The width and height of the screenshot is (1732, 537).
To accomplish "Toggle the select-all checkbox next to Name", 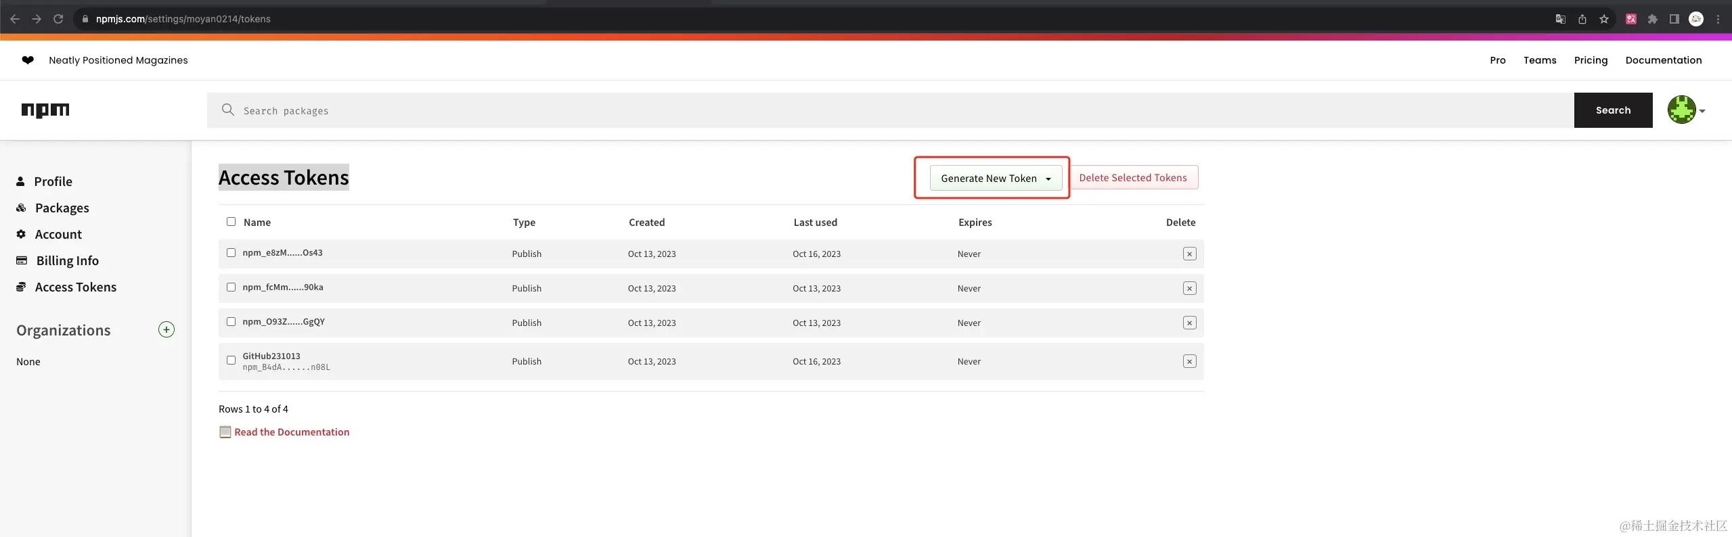I will (x=231, y=221).
